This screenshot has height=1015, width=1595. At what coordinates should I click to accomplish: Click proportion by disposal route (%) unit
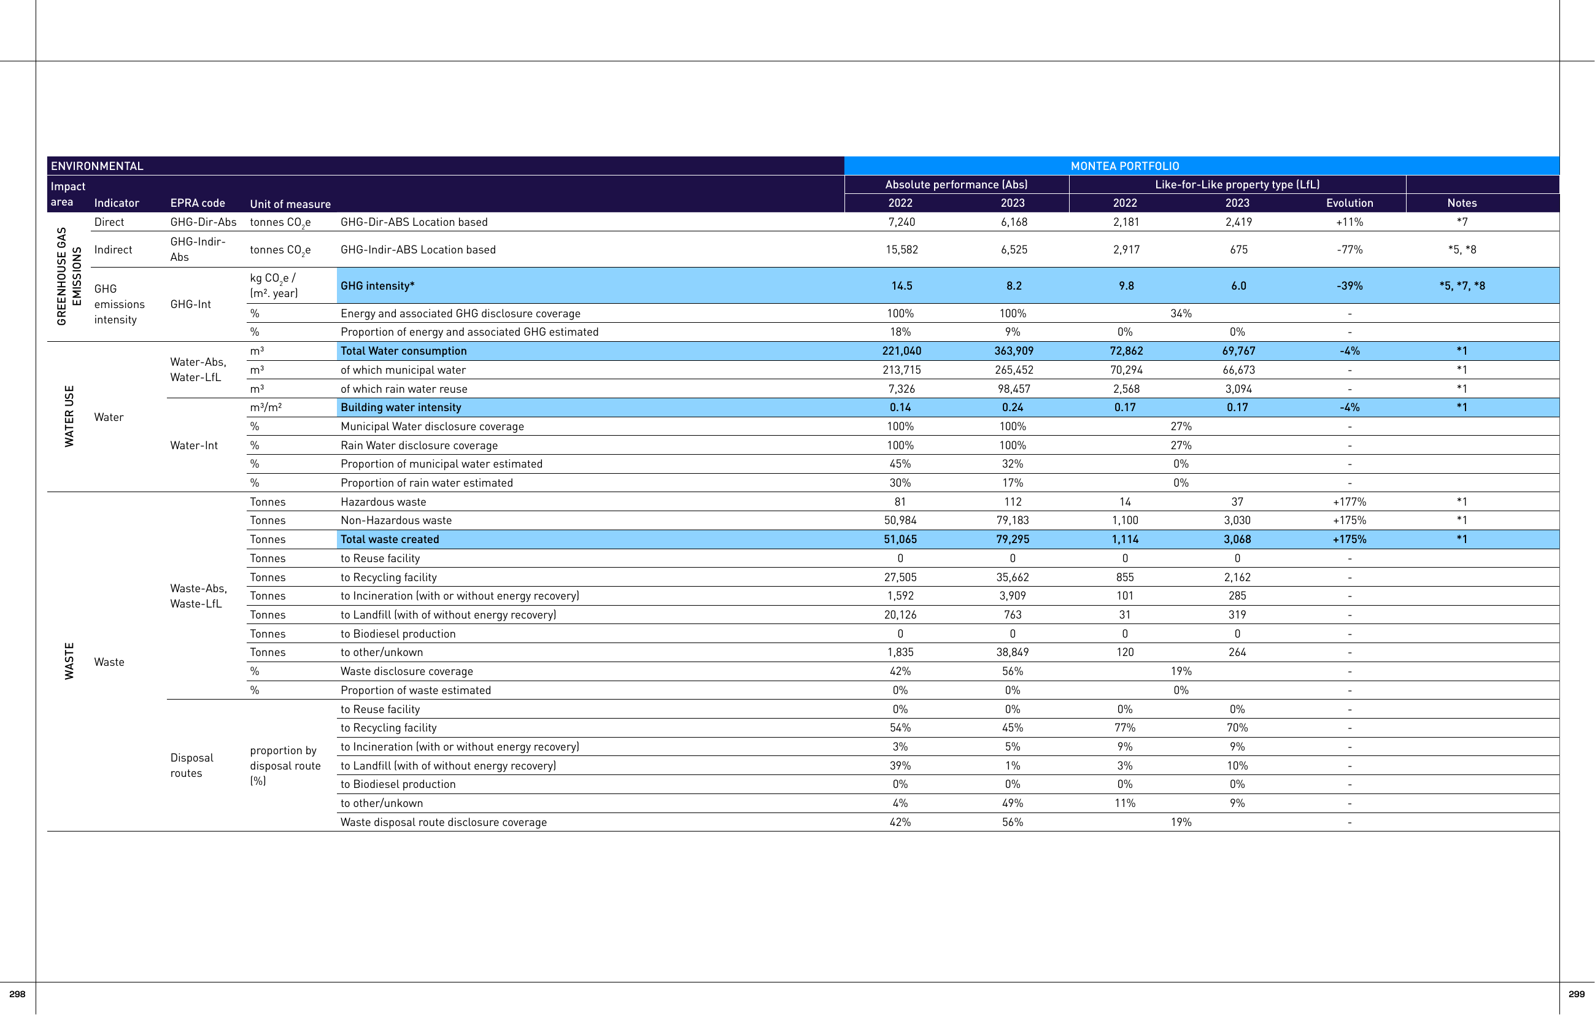pyautogui.click(x=285, y=766)
